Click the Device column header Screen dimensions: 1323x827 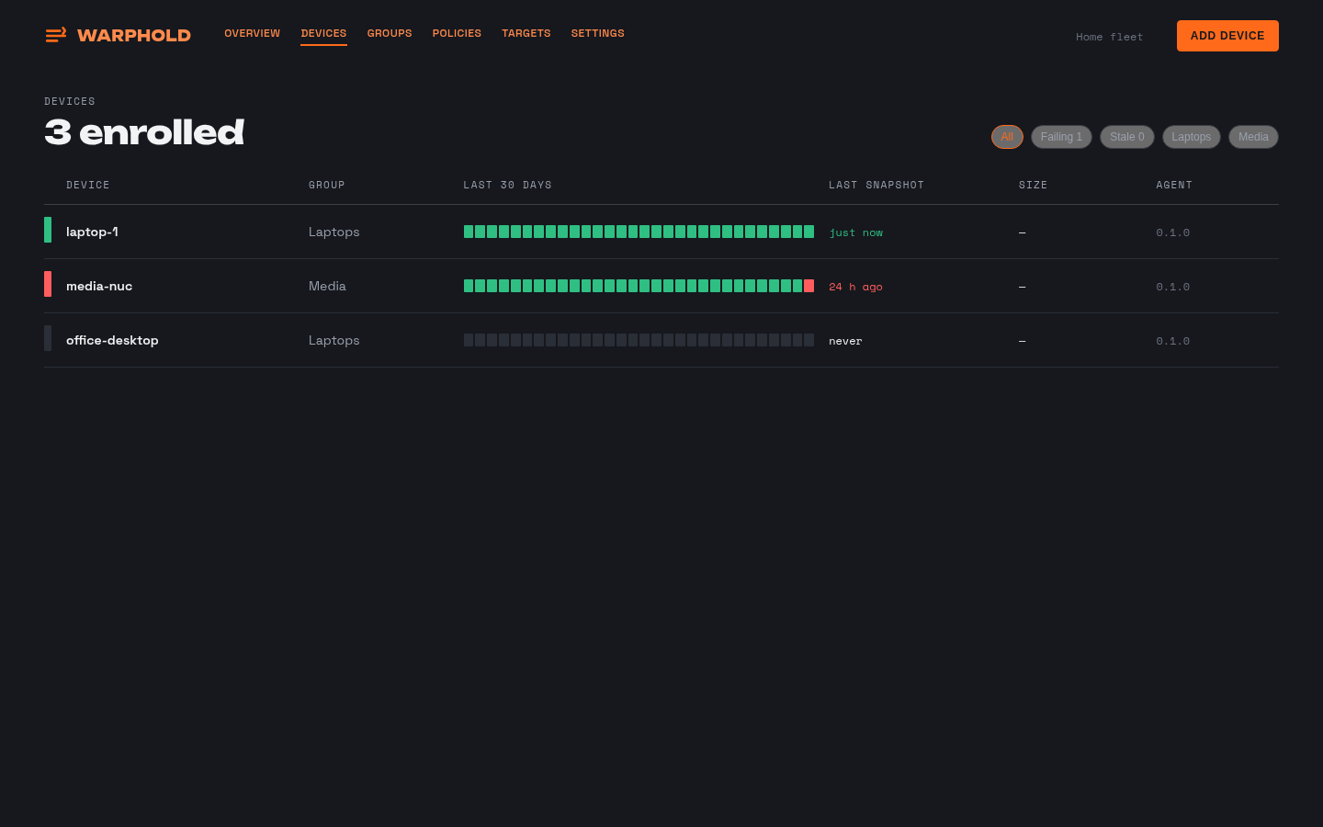pyautogui.click(x=88, y=185)
